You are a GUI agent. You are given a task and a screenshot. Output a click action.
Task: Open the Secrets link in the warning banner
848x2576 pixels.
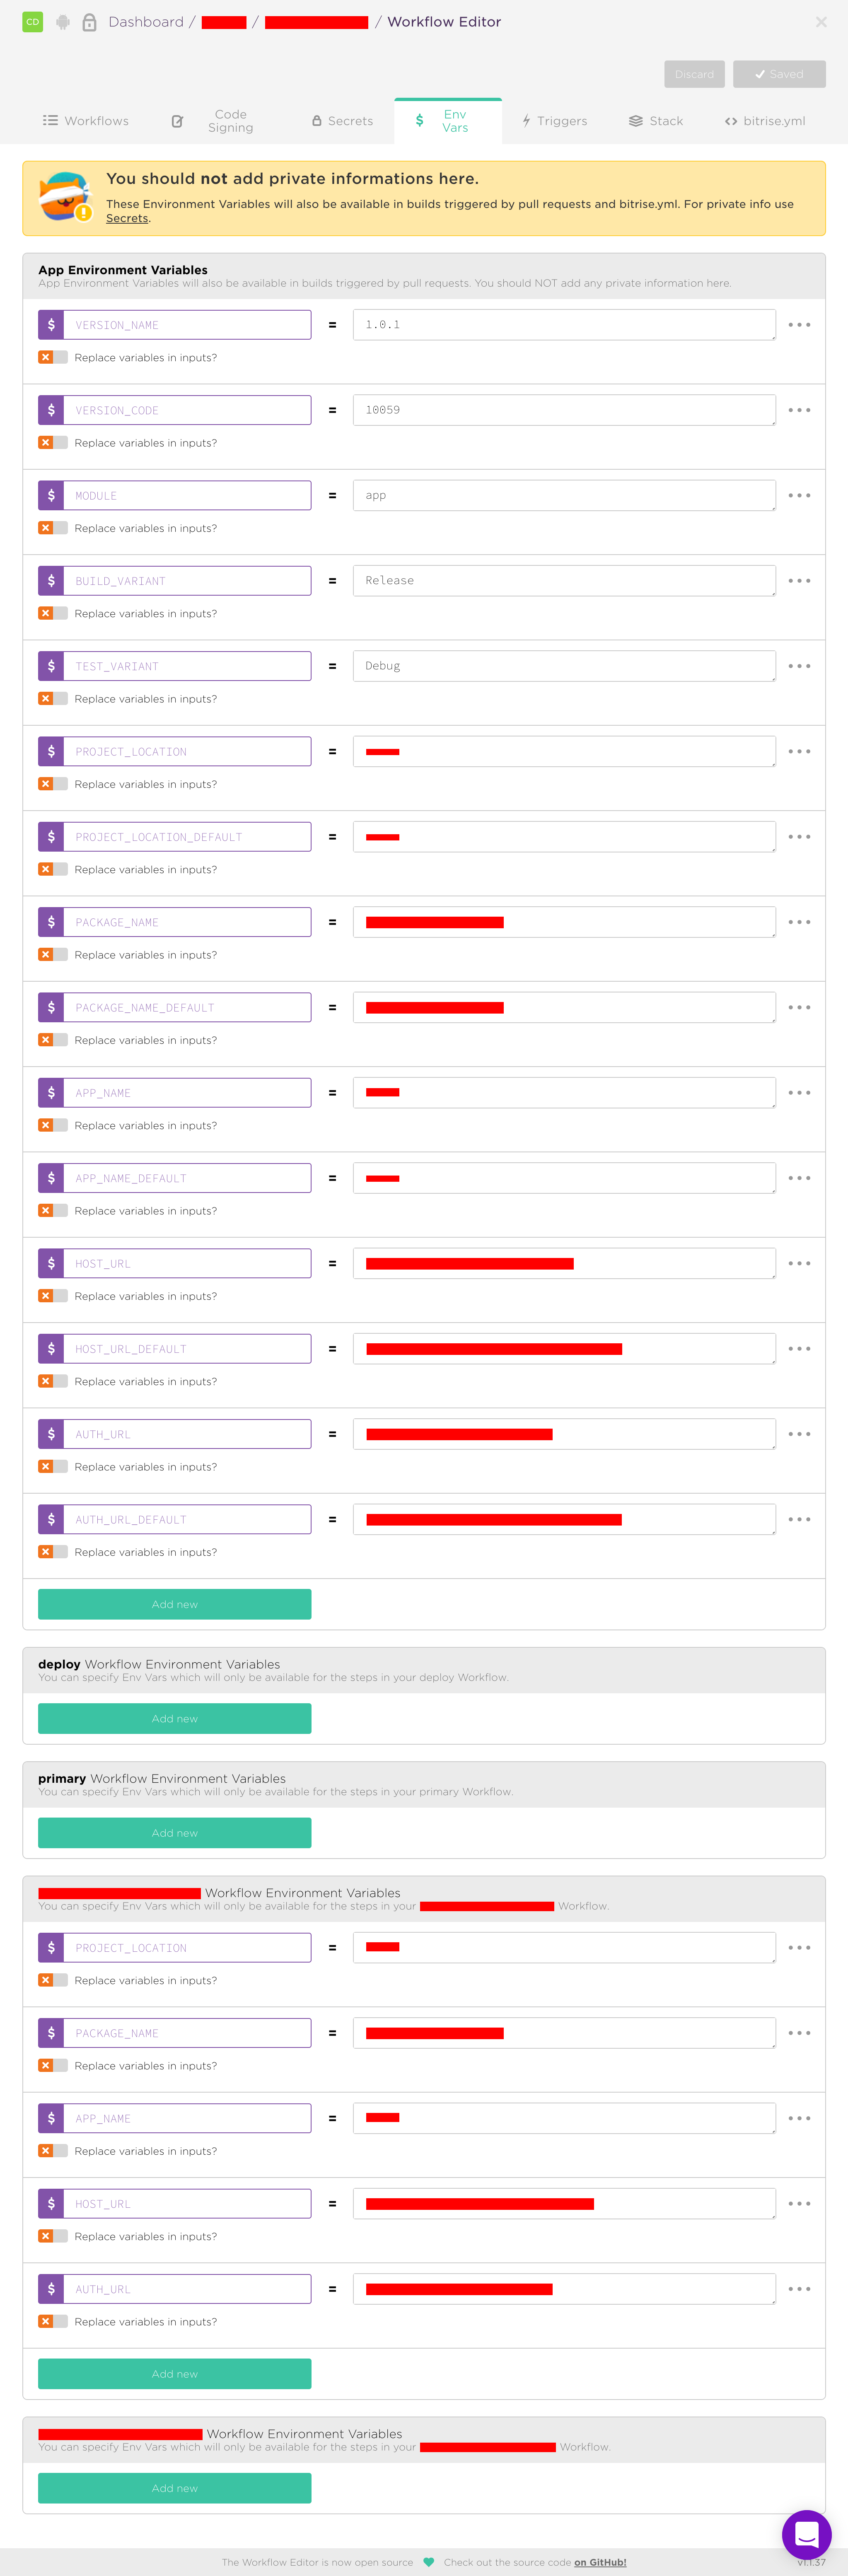click(126, 218)
